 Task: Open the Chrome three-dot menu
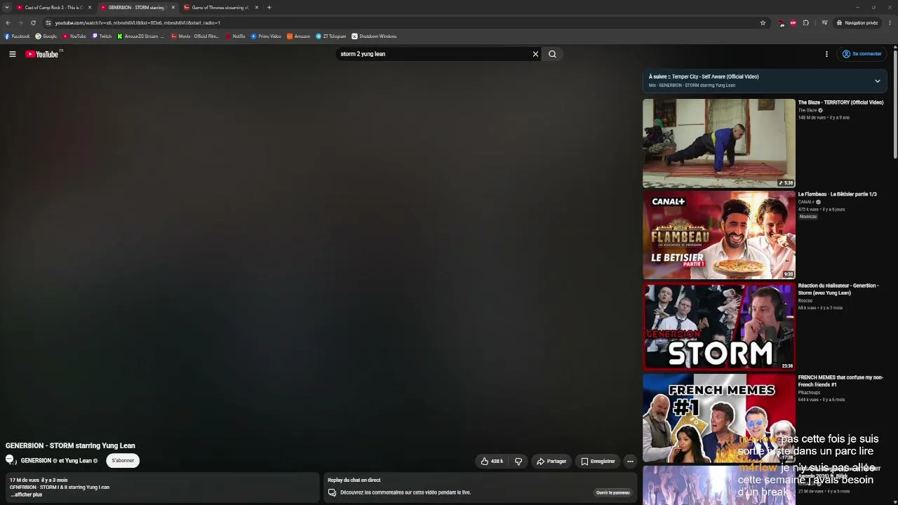[x=890, y=22]
